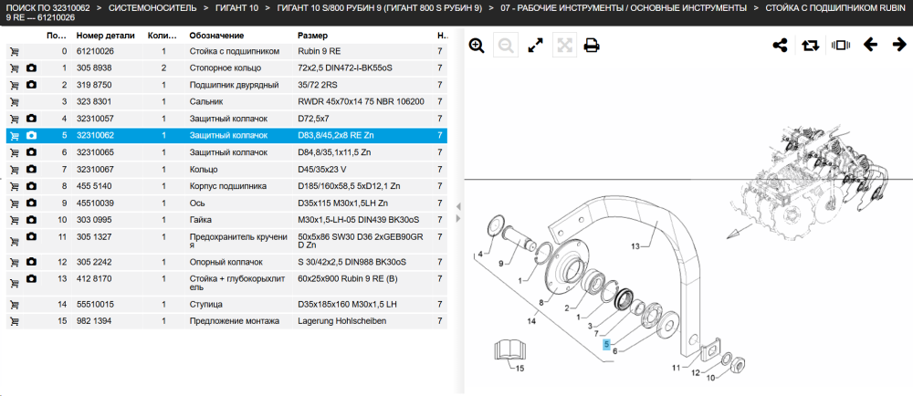
Task: Select the Сальник row 323 8301
Action: click(226, 102)
